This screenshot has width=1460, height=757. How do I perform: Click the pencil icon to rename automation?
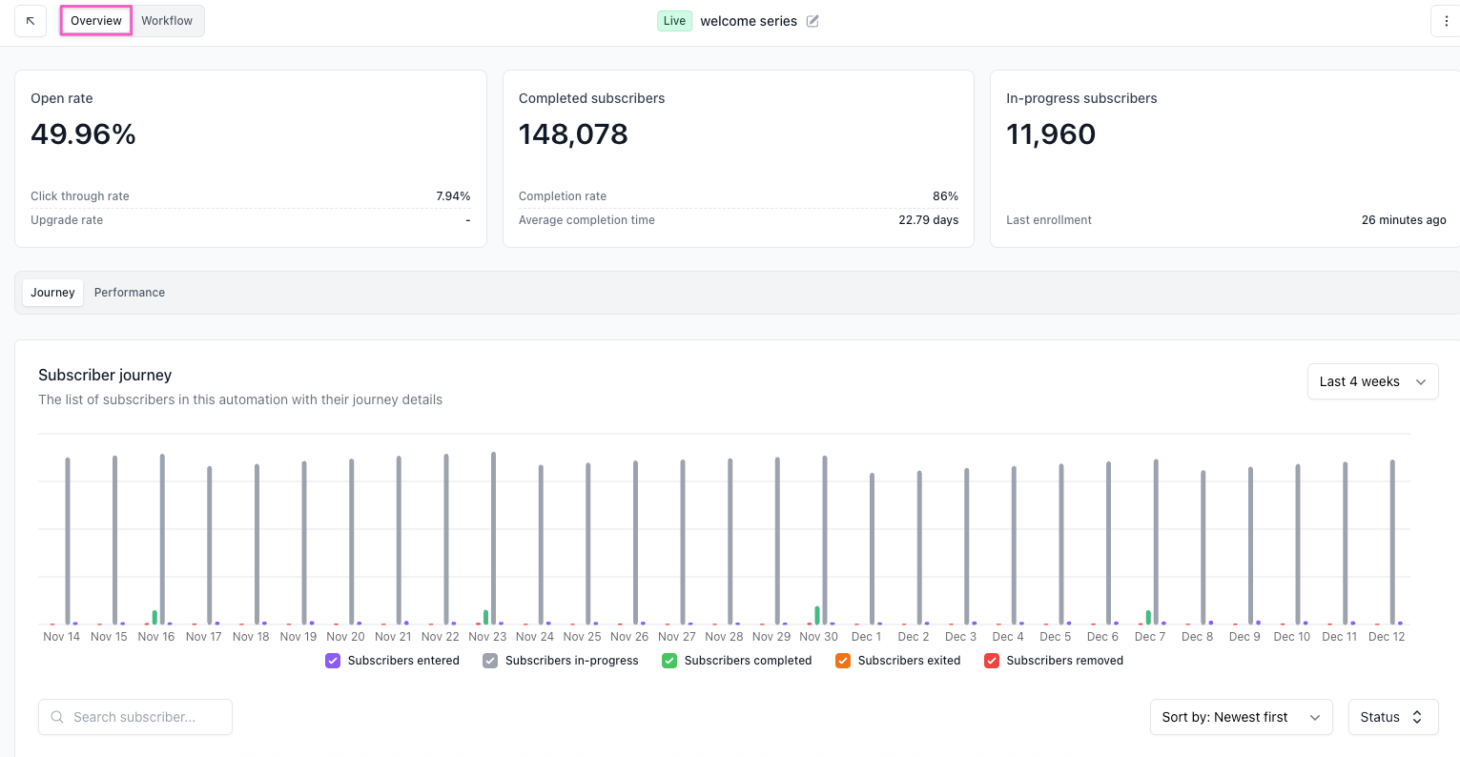coord(812,21)
